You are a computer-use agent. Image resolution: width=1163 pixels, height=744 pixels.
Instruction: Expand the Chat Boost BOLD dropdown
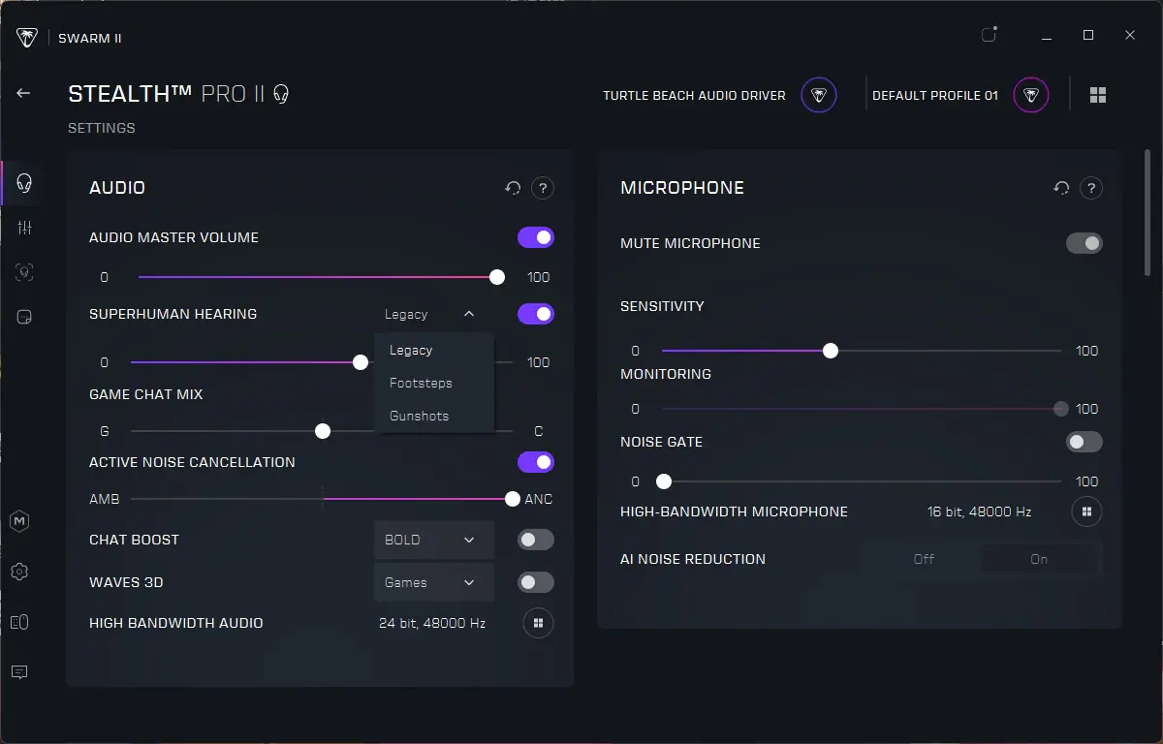(433, 540)
